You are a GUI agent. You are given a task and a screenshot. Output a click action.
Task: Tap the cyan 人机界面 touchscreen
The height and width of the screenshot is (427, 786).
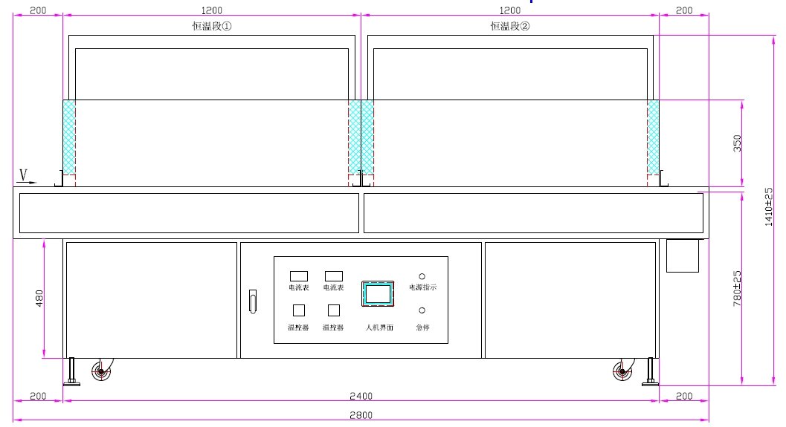[x=378, y=293]
